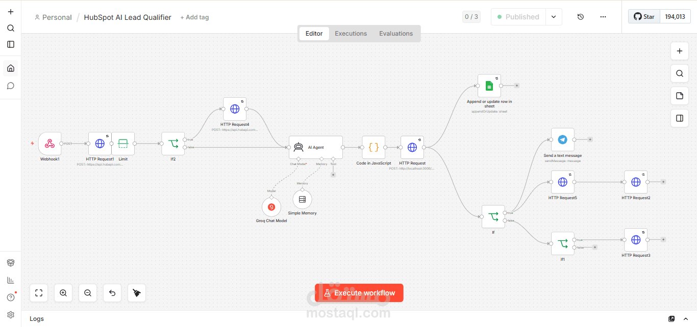Click the Add tag link

pos(194,17)
